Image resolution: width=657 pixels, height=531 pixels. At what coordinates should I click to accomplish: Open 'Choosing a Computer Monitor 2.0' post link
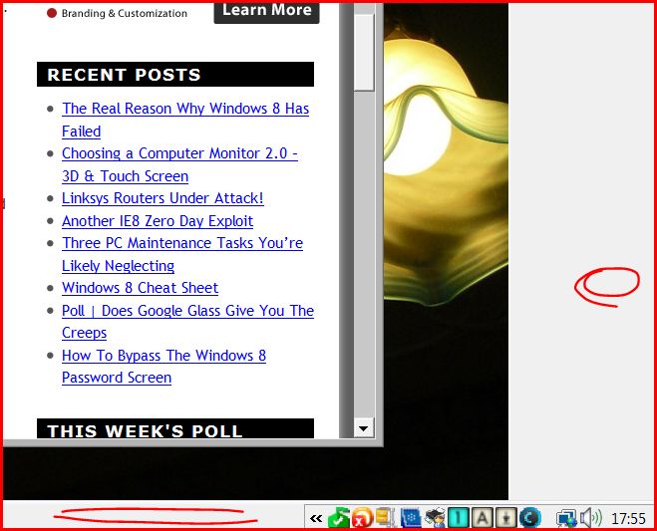179,164
